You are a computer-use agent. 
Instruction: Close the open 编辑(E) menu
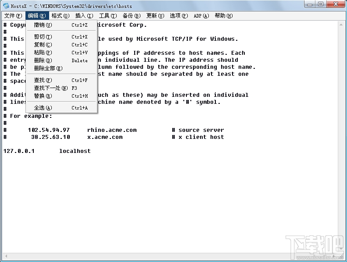tap(37, 16)
